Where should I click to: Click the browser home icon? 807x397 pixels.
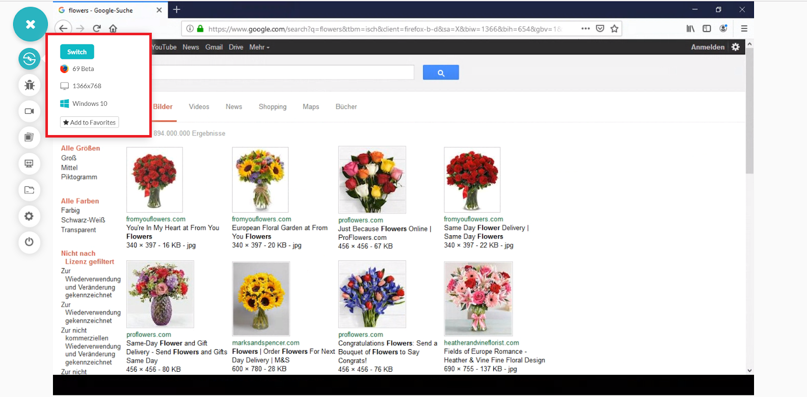coord(113,29)
